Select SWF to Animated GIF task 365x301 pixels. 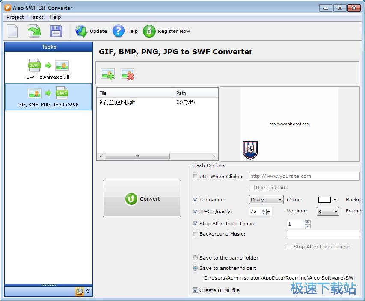tap(48, 69)
